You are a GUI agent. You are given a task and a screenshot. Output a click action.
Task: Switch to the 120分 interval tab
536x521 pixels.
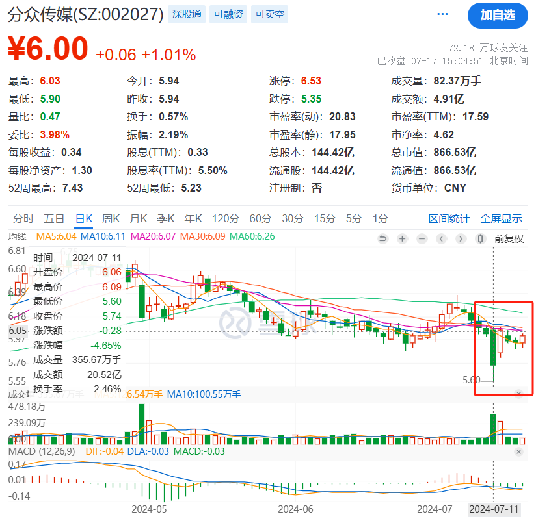(x=226, y=218)
